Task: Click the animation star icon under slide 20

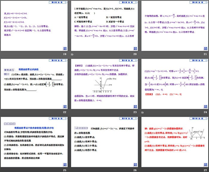Action: (x=72, y=55)
